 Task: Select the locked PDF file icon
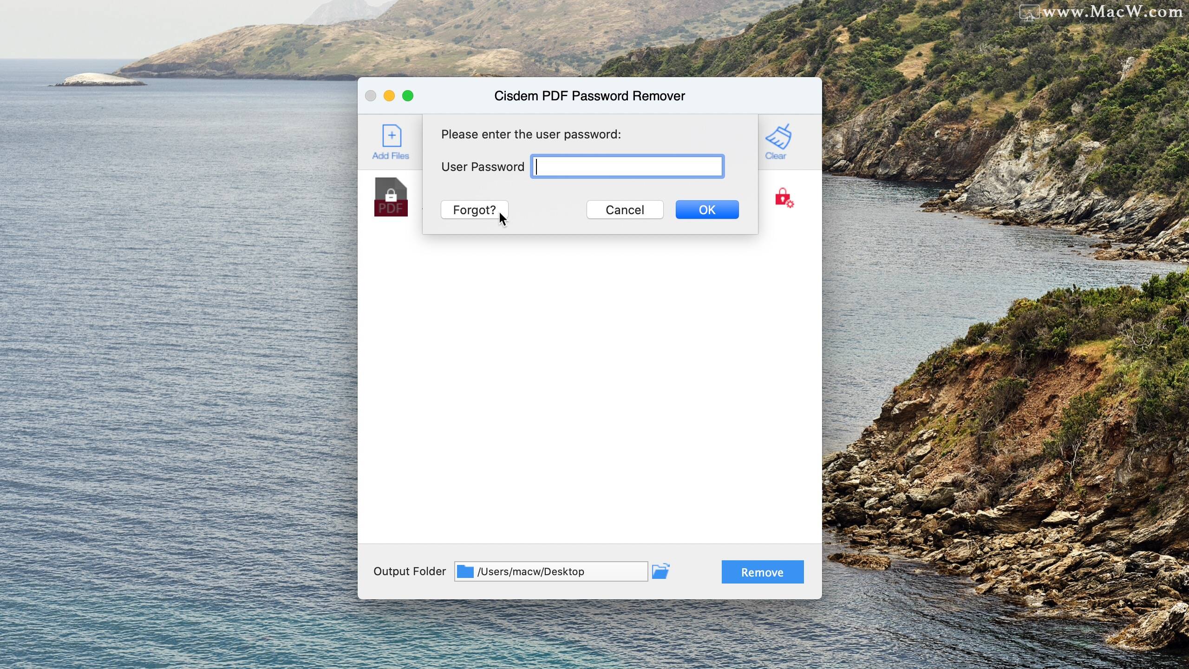coord(391,197)
